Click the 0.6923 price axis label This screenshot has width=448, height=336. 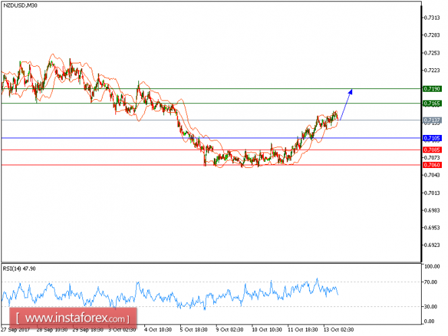[x=432, y=246]
